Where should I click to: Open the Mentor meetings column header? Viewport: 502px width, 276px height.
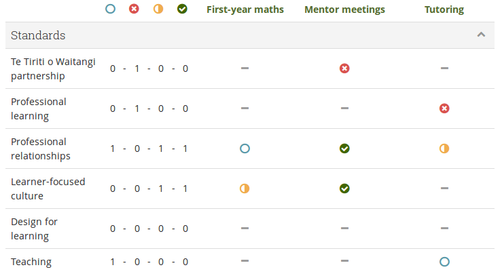[x=344, y=9]
